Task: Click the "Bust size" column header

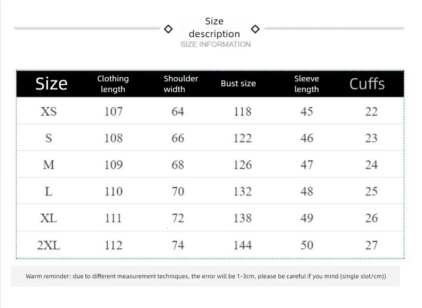Action: (x=238, y=84)
